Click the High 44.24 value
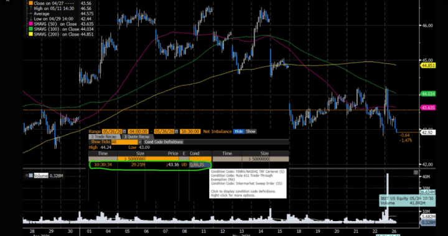 [106, 147]
